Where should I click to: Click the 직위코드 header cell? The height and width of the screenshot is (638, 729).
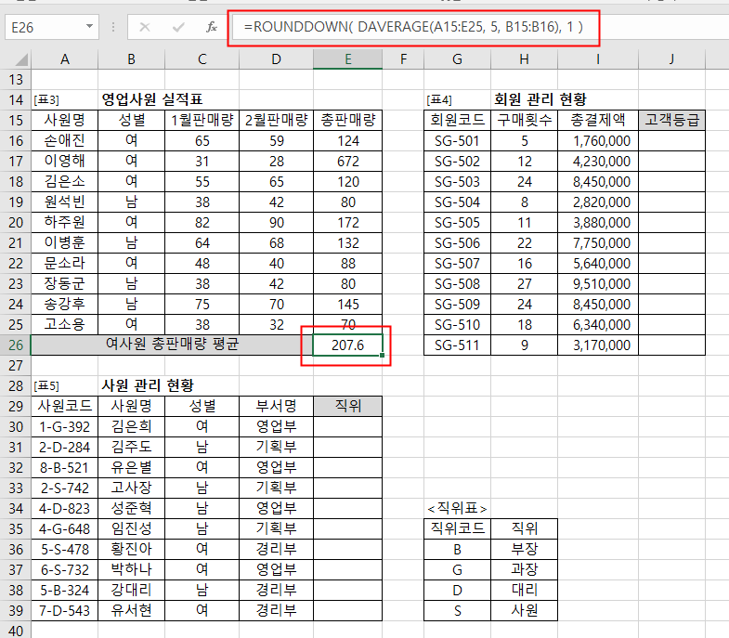(458, 528)
